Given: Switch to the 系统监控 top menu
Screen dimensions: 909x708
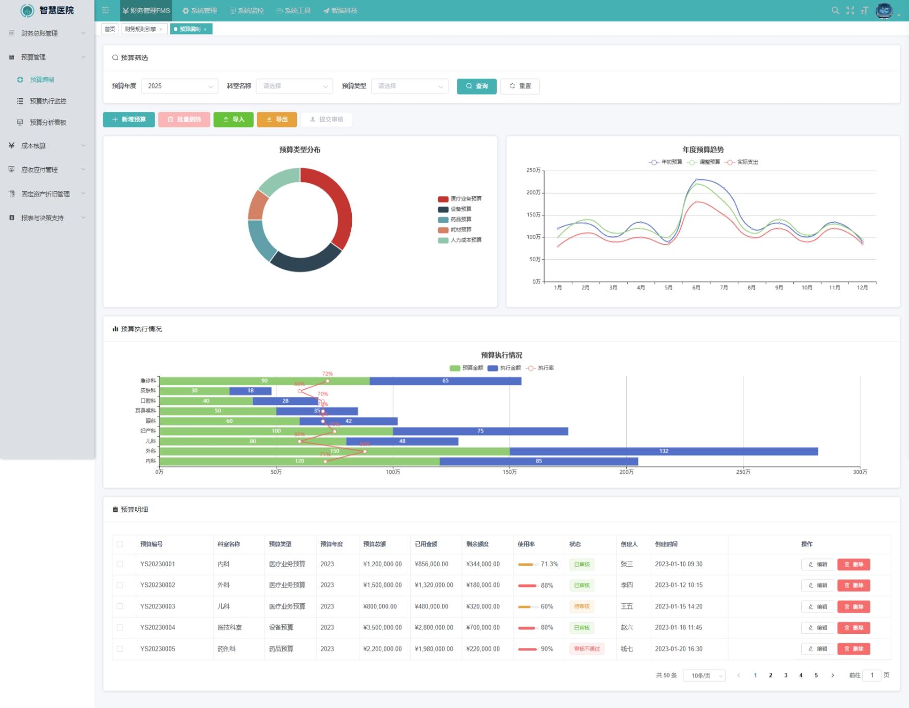Looking at the screenshot, I should pyautogui.click(x=247, y=11).
